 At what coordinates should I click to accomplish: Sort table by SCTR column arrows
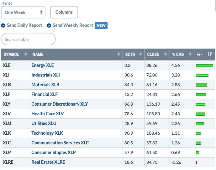pyautogui.click(x=140, y=54)
